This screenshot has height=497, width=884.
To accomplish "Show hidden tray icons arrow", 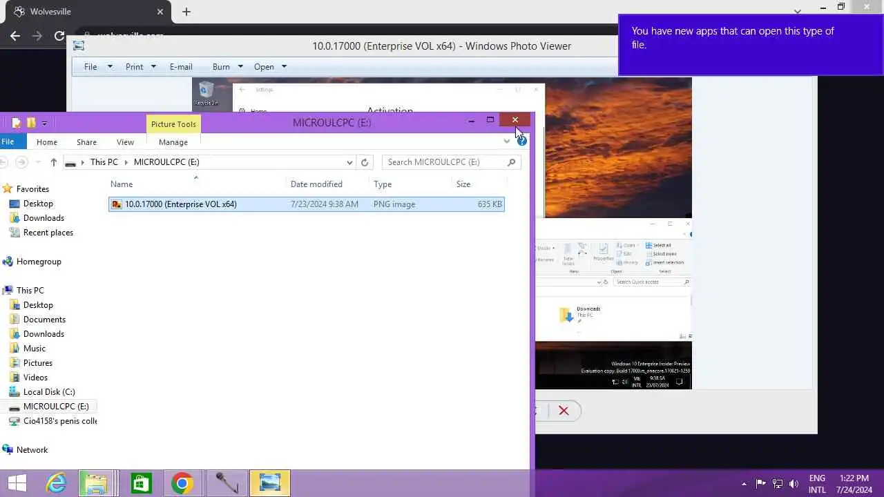I will (x=744, y=484).
